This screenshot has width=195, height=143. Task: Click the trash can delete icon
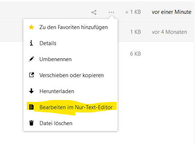pos(31,123)
